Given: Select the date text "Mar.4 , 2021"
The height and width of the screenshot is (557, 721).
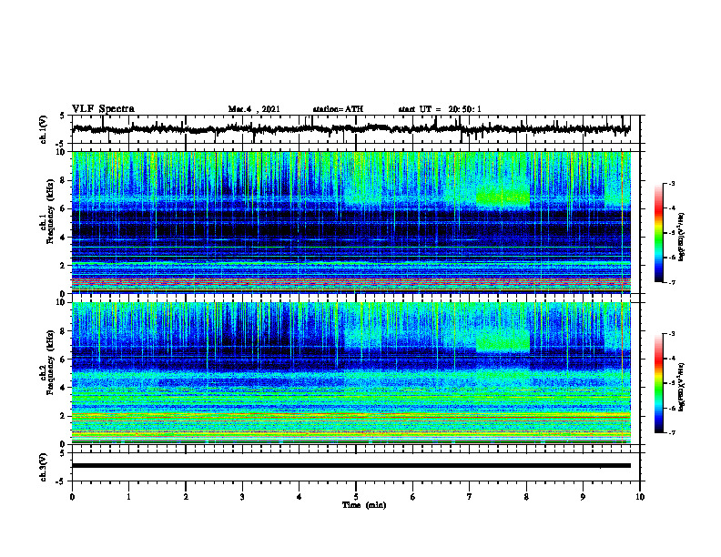Looking at the screenshot, I should 254,109.
